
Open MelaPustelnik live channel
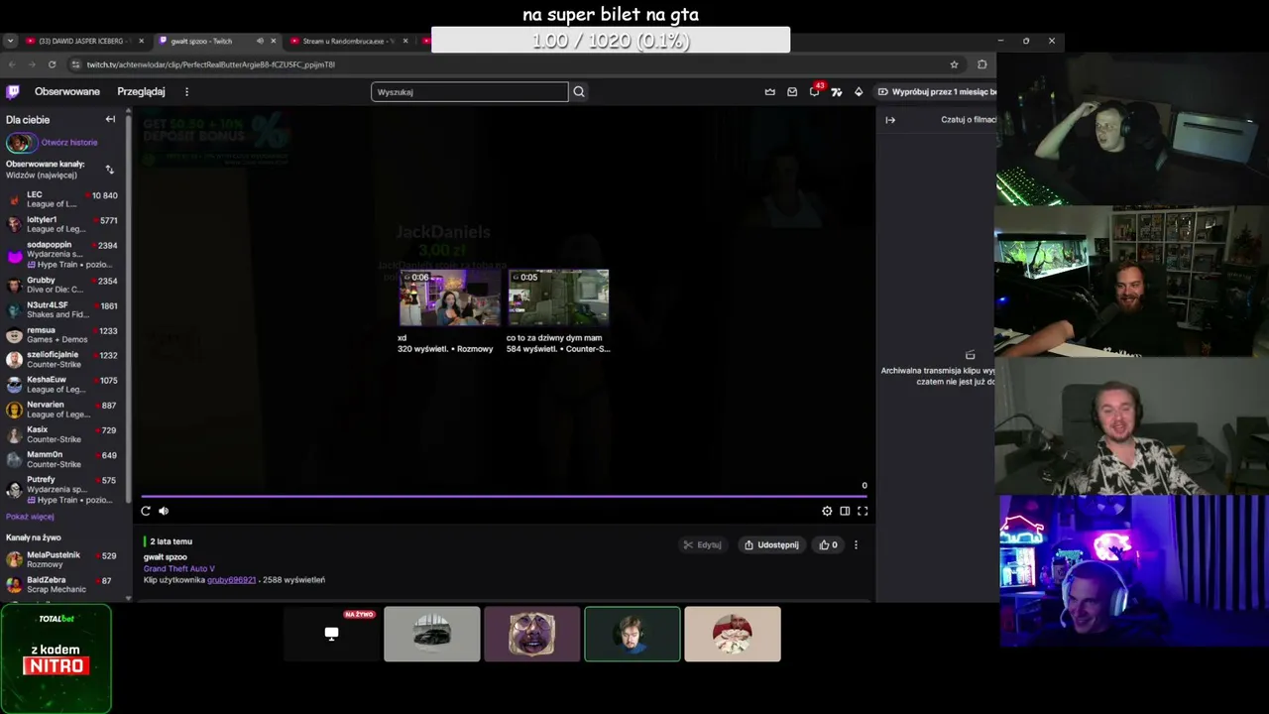pos(63,559)
